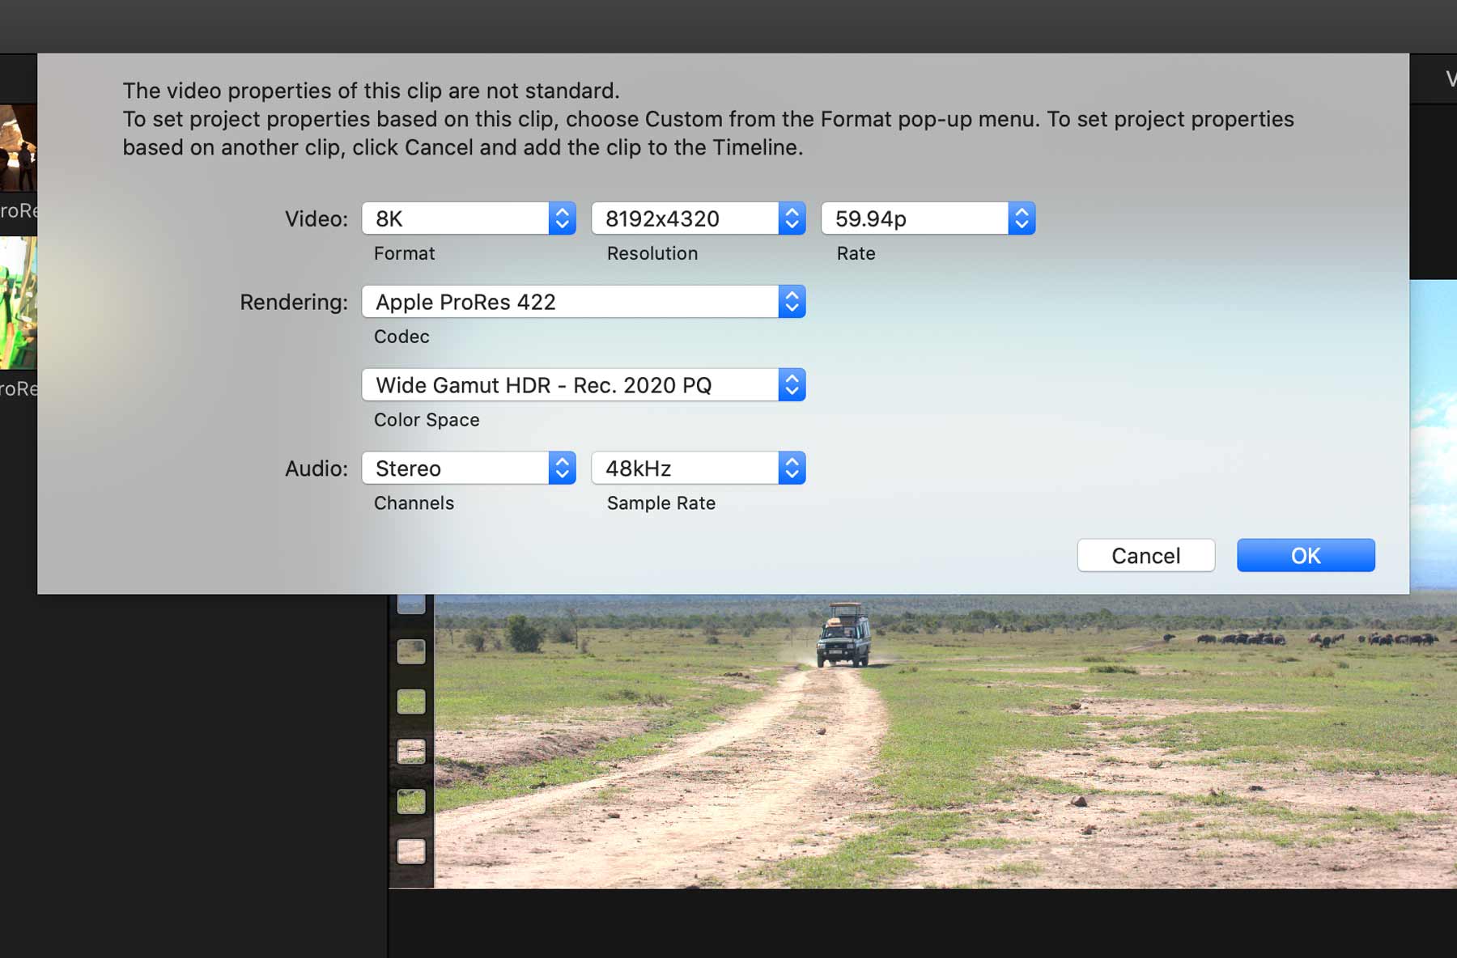Click the Cancel button
1457x958 pixels.
tap(1146, 556)
